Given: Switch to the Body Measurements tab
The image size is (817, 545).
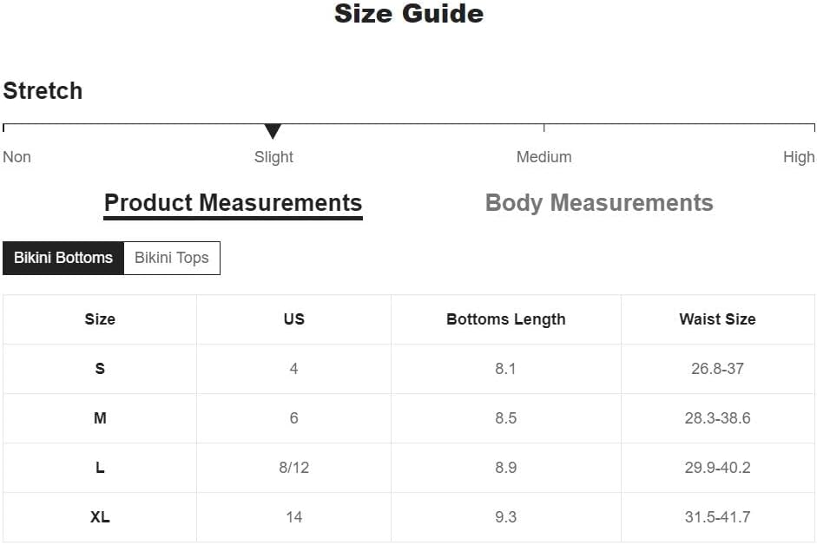Looking at the screenshot, I should [599, 203].
